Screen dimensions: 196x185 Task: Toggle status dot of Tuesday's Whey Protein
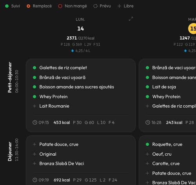[147, 97]
